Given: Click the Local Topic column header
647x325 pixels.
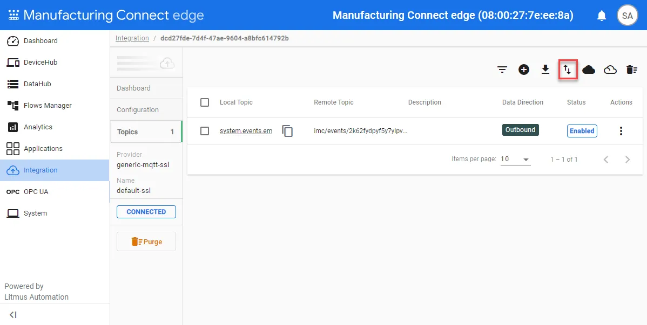Looking at the screenshot, I should point(236,102).
